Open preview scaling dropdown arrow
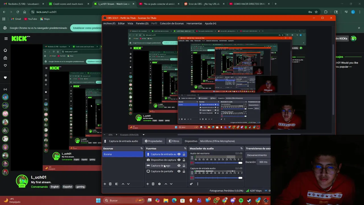The width and height of the screenshot is (364, 205). [143, 135]
